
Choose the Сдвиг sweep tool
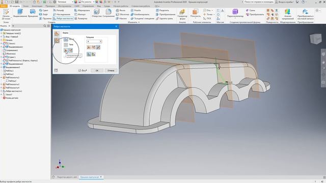pos(44,10)
